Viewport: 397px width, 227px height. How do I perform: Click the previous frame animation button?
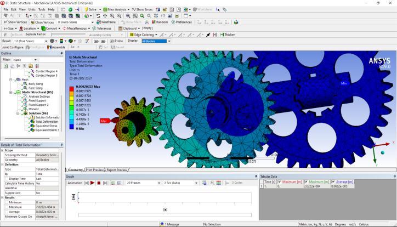coord(86,183)
